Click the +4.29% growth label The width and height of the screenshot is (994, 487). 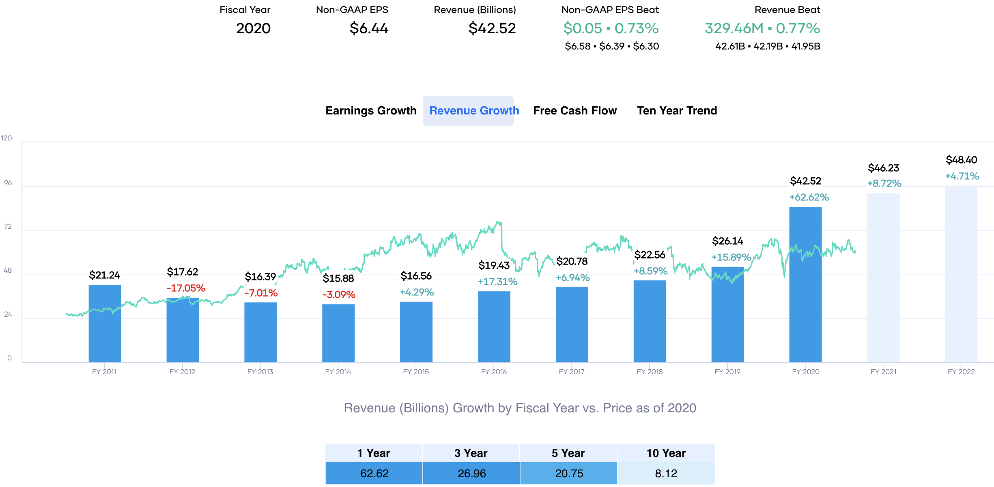[417, 292]
